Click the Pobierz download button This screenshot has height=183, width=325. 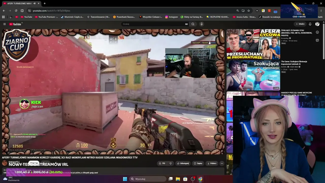[212, 163]
